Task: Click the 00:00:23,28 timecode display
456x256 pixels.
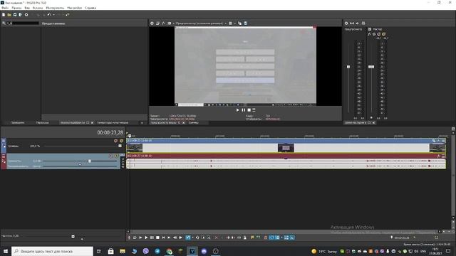Action: click(110, 133)
